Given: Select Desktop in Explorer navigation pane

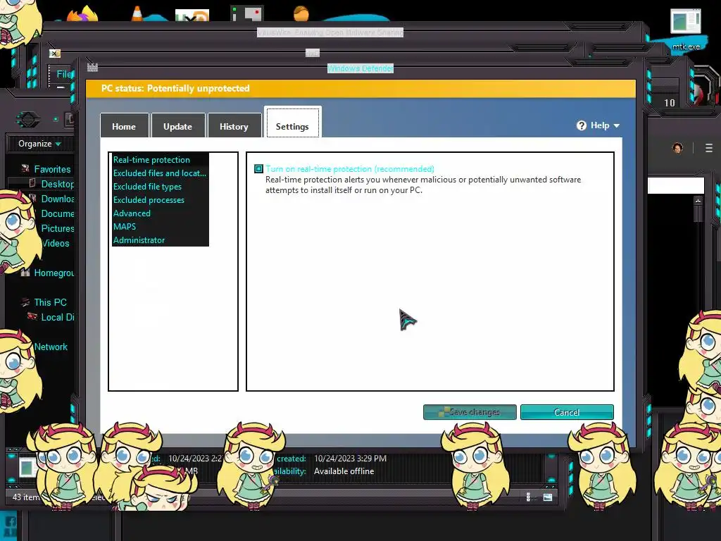Looking at the screenshot, I should pos(58,184).
